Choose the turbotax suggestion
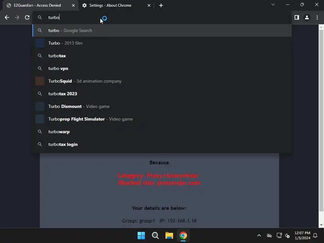 (162, 56)
